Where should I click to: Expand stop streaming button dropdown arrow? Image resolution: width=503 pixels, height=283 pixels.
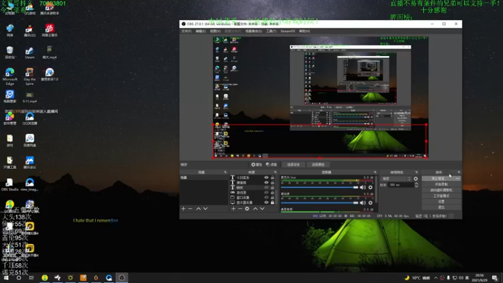(x=458, y=179)
